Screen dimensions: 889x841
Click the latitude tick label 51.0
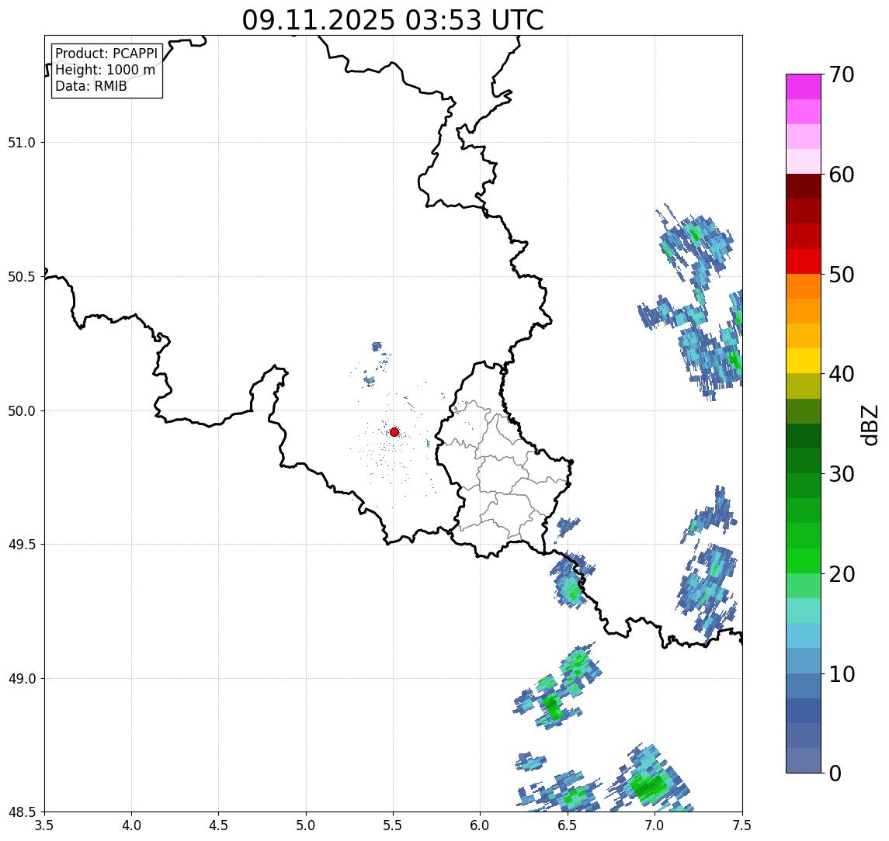[x=22, y=143]
